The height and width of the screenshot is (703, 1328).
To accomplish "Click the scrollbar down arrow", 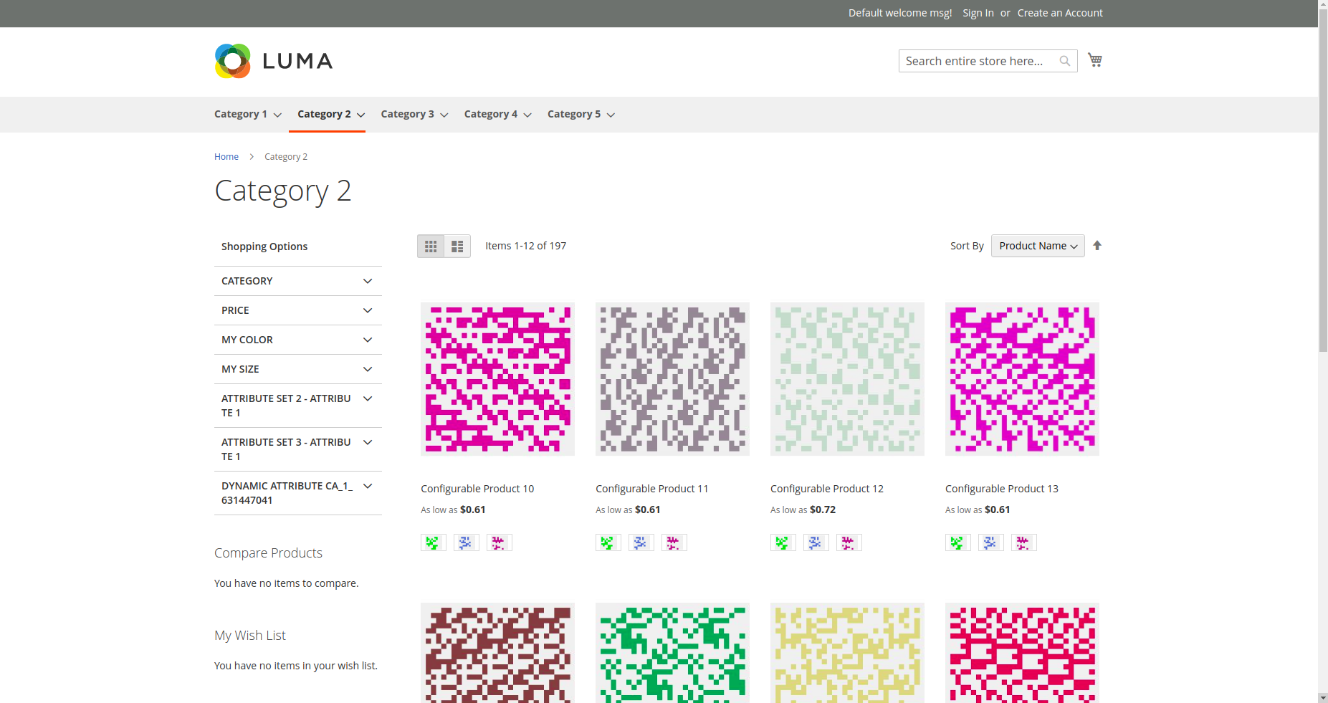I will tap(1323, 697).
